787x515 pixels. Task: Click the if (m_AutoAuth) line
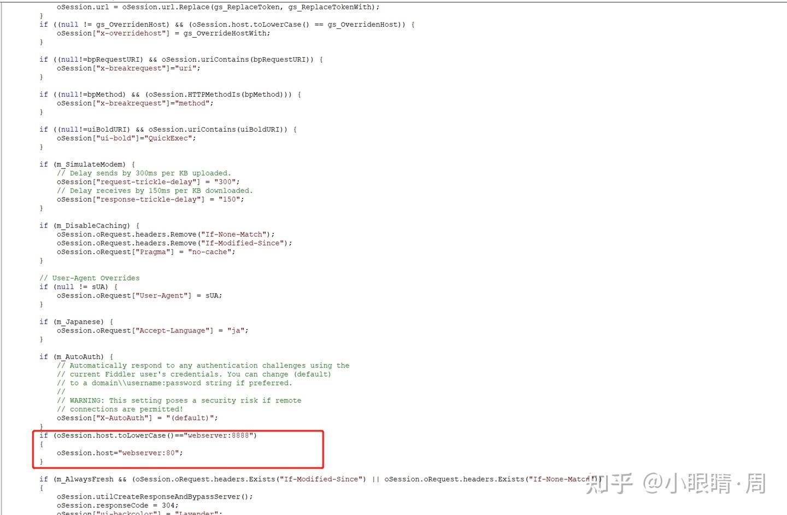[x=76, y=357]
